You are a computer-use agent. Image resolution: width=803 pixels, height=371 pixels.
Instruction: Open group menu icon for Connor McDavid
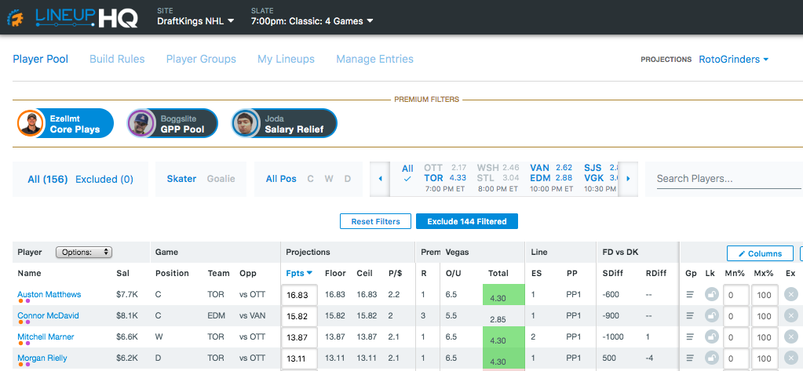pyautogui.click(x=690, y=316)
